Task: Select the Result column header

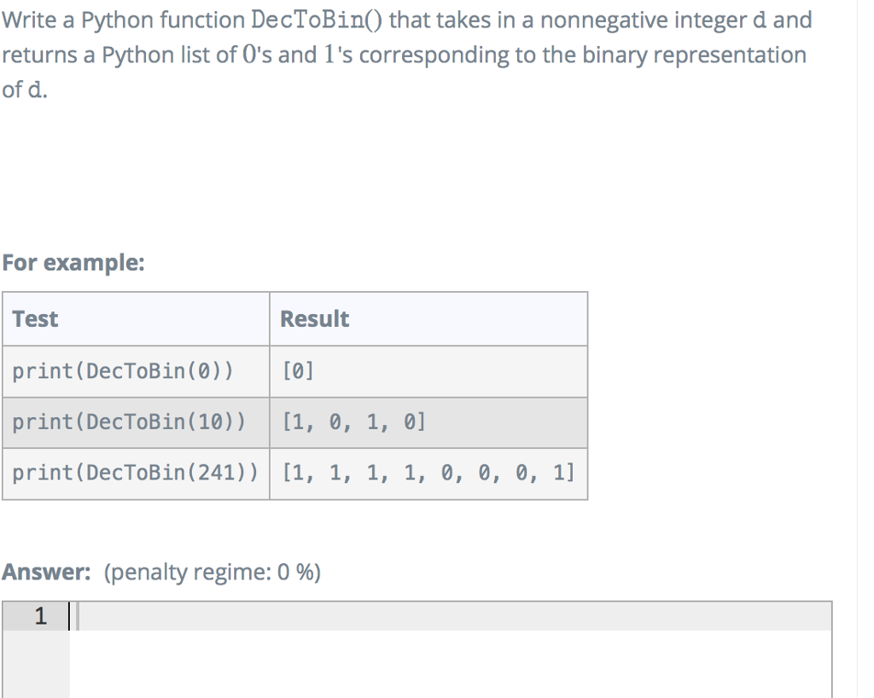Action: tap(314, 318)
